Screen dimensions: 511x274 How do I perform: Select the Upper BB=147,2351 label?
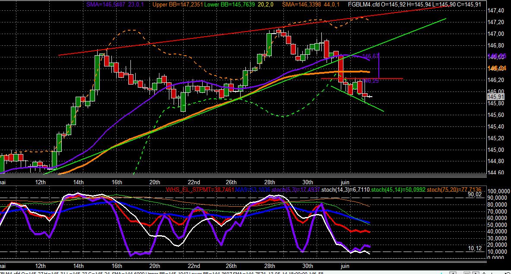click(178, 5)
